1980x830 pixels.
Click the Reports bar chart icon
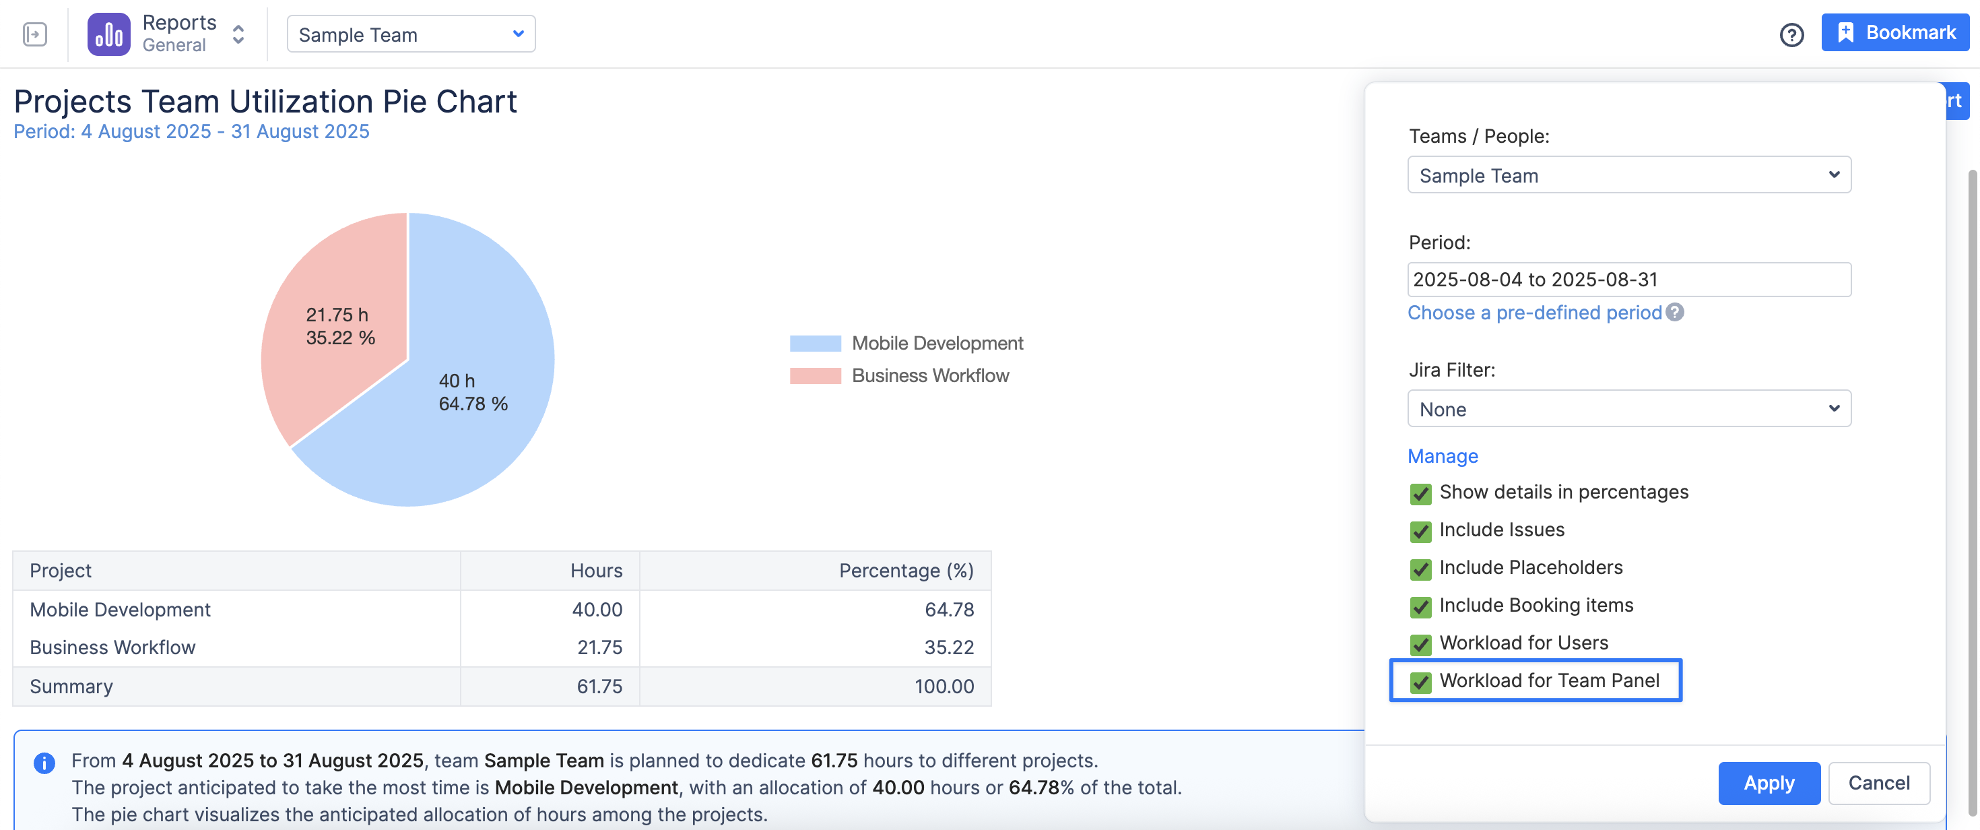pyautogui.click(x=108, y=34)
